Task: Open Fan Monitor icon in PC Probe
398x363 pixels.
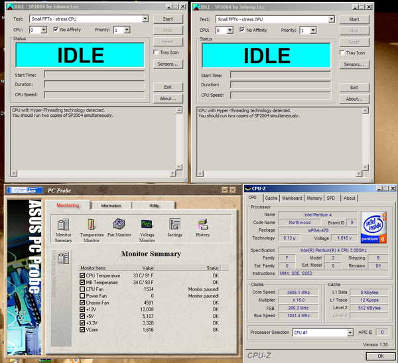Action: coord(119,224)
